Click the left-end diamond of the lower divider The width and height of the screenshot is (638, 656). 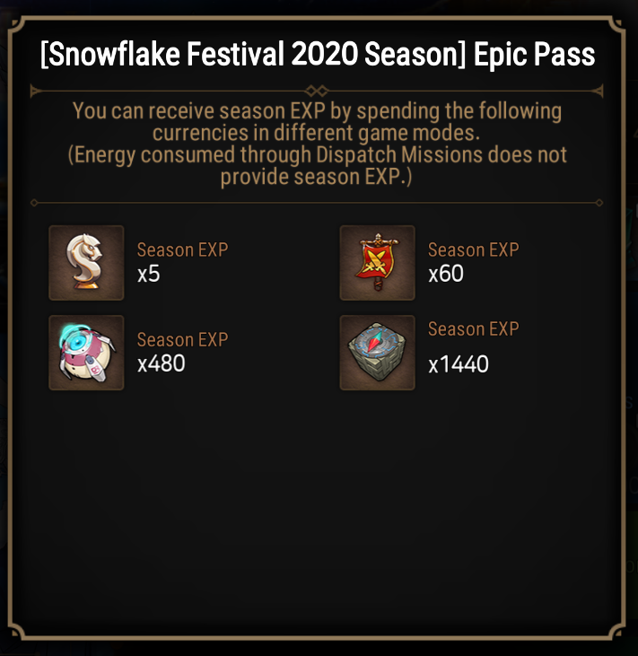(34, 203)
